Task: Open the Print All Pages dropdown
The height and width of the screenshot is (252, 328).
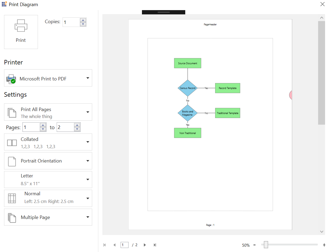Action: click(x=48, y=112)
